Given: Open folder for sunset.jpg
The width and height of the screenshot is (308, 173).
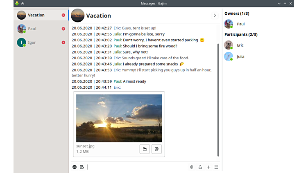Looking at the screenshot, I should 144,149.
